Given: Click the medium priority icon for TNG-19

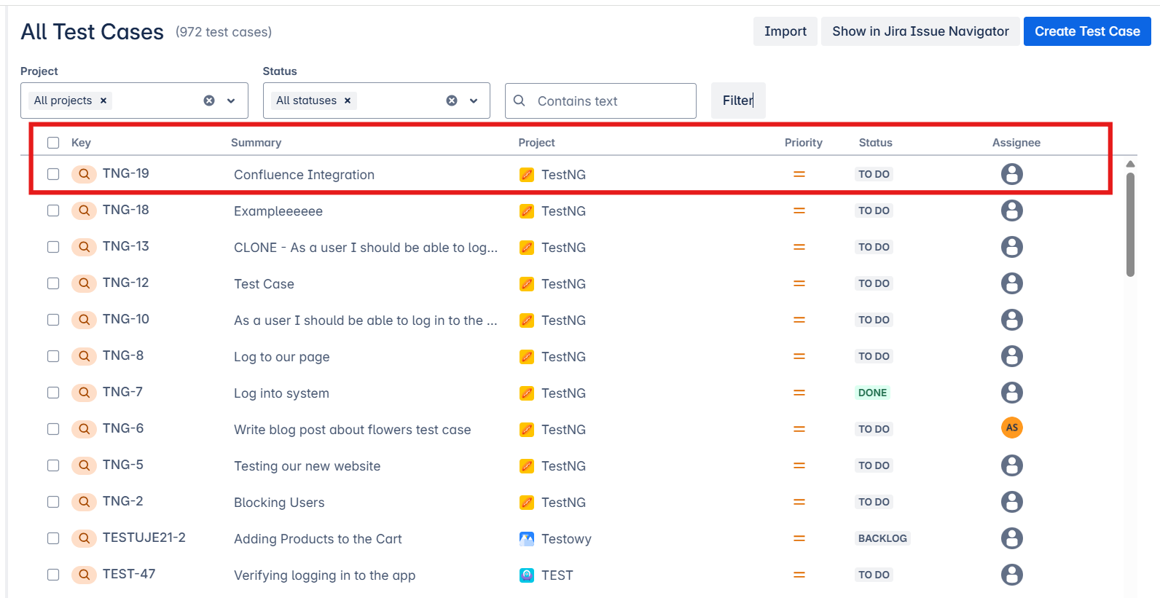Looking at the screenshot, I should (x=799, y=174).
